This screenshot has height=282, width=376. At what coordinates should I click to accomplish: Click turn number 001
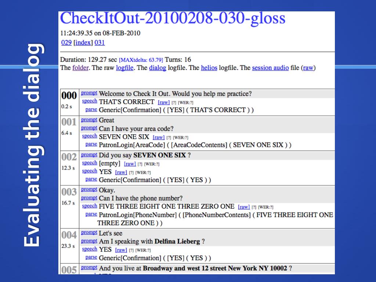point(69,122)
